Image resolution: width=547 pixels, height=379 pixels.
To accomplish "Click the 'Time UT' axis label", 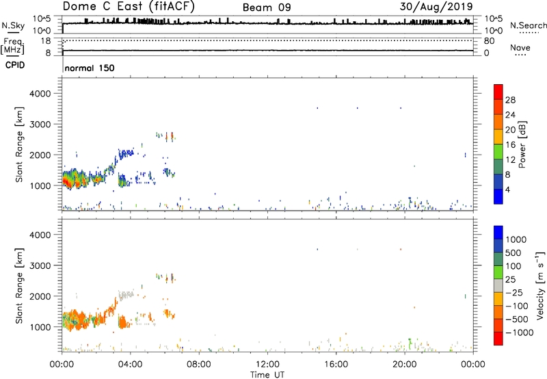I will click(267, 375).
